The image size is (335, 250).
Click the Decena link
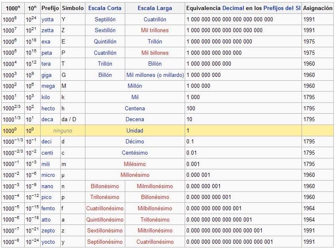[134, 119]
